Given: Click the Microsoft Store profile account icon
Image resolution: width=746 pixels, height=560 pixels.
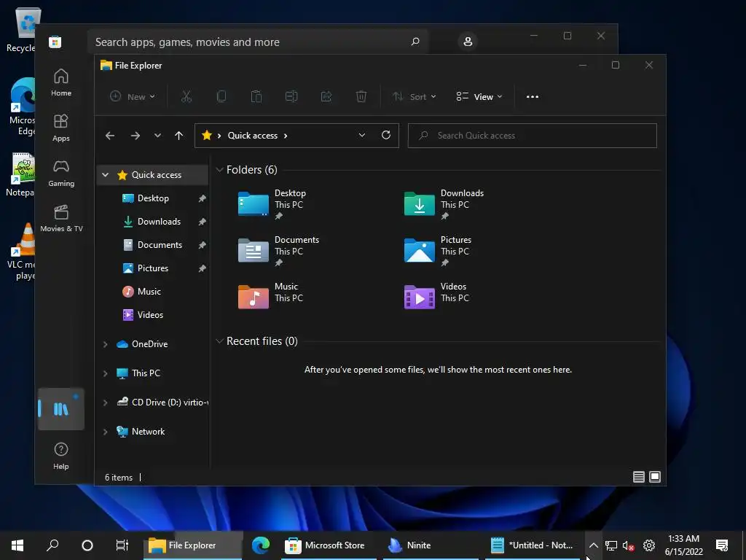Looking at the screenshot, I should click(468, 42).
